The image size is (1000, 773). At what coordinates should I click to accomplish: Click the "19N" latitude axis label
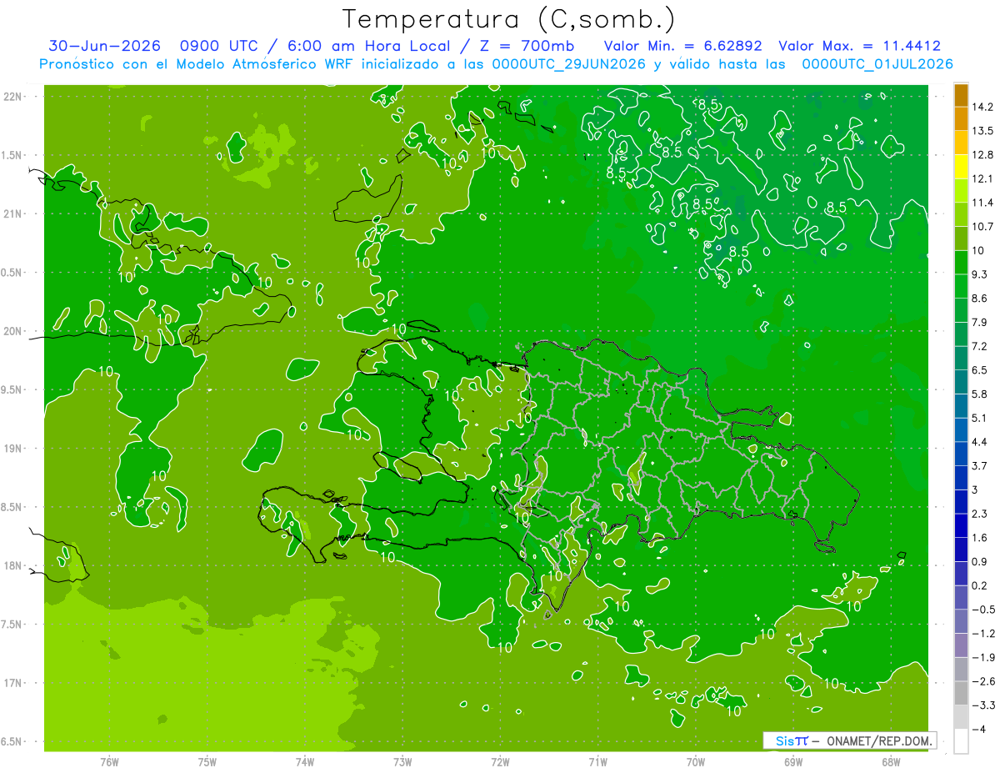(12, 449)
